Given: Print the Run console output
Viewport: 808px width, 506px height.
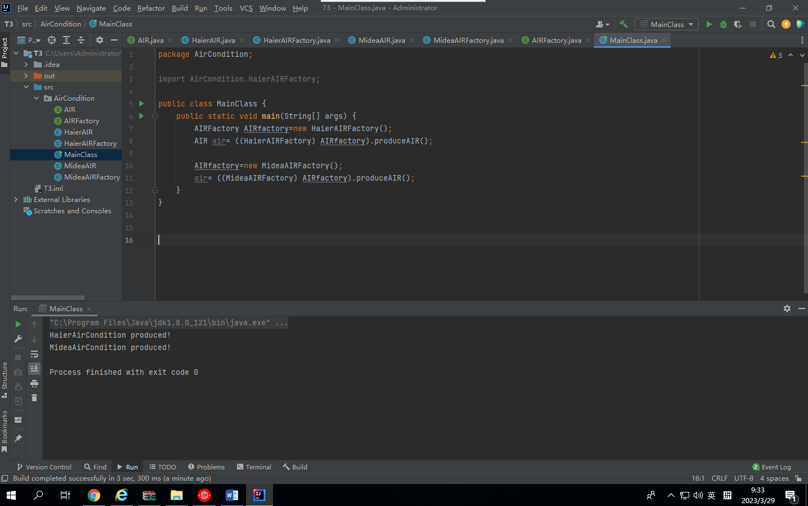Looking at the screenshot, I should tap(34, 383).
